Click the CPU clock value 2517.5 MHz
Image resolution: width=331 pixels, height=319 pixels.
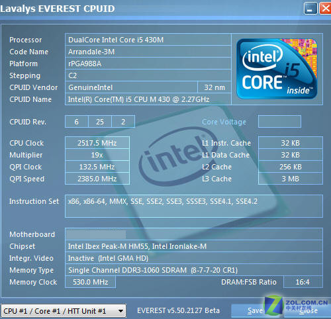tap(97, 143)
